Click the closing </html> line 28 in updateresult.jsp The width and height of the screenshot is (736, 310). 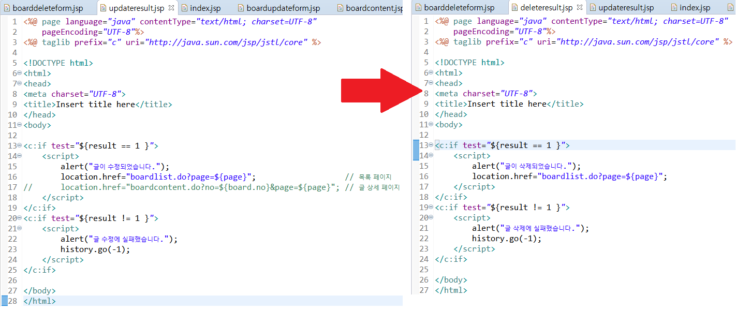[39, 301]
